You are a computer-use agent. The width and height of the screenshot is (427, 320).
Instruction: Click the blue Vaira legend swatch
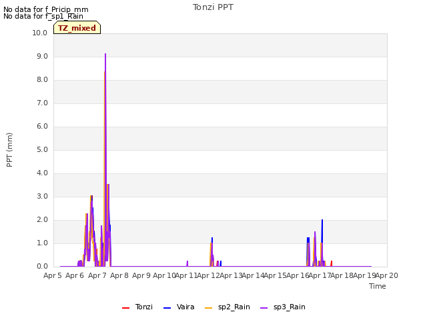click(167, 308)
